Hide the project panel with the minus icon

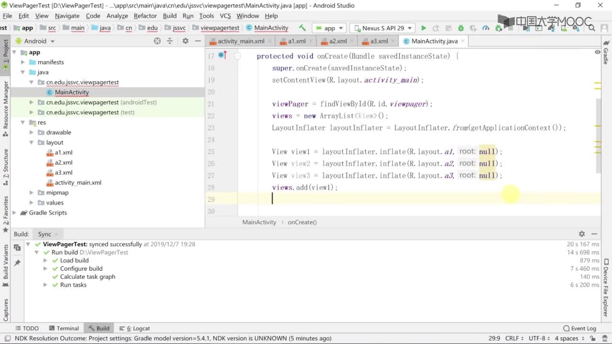pos(198,41)
